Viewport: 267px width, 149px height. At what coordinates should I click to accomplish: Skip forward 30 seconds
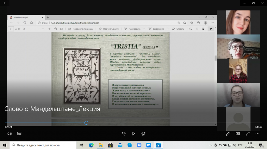[x=143, y=134]
